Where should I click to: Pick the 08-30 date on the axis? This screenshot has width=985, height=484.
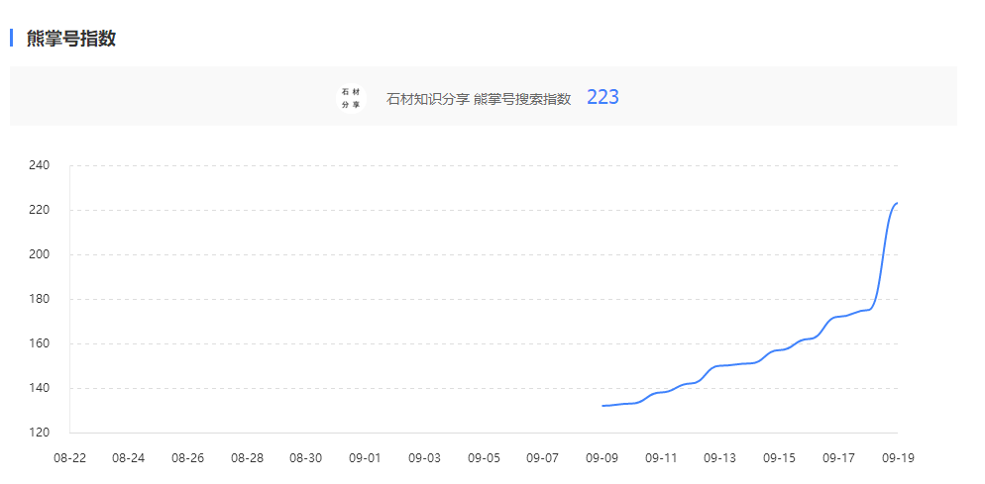point(306,458)
